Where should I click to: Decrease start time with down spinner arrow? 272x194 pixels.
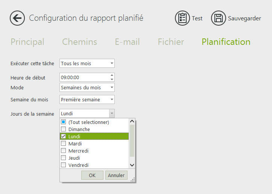[112, 79]
